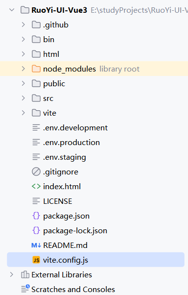Click the .env.staging text file icon

point(36,157)
